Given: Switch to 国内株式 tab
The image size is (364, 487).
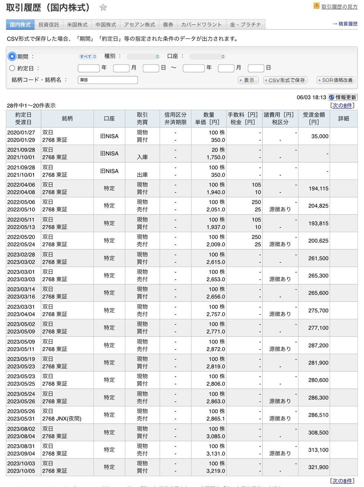Looking at the screenshot, I should pyautogui.click(x=20, y=24).
